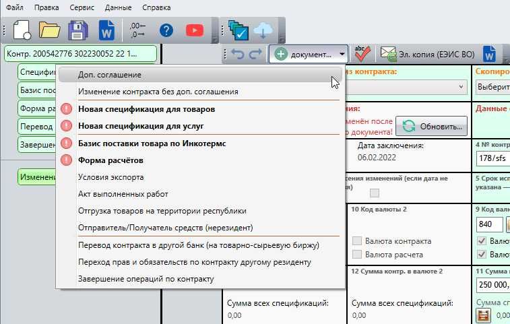Screen dimensions: 510x324
Task: Toggle first checked Валют checkbox near 840
Action: (x=482, y=240)
